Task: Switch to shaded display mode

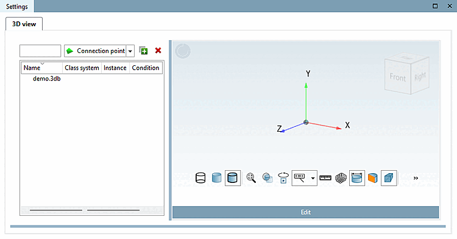Action: (216, 178)
